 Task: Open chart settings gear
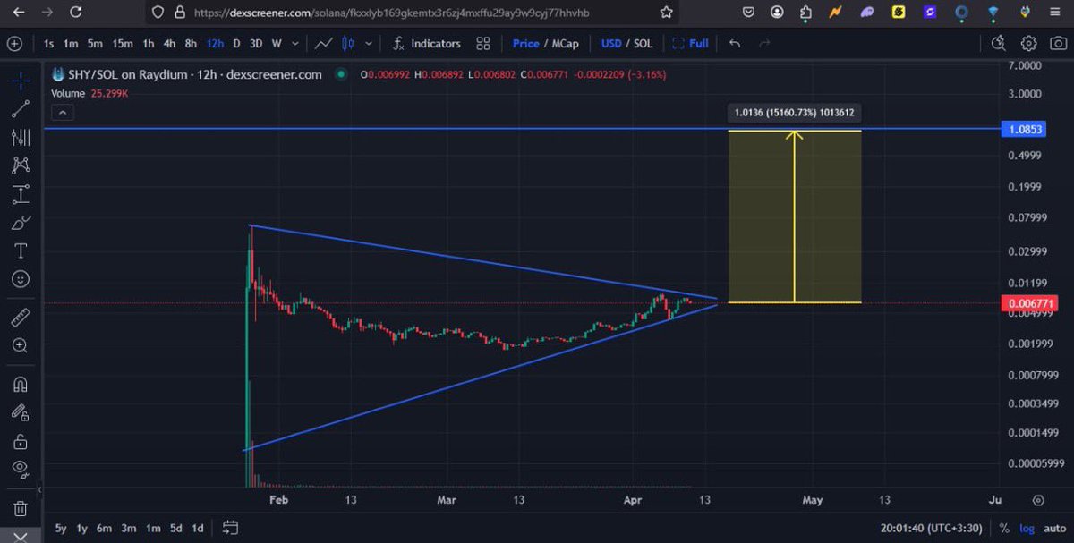click(x=1029, y=43)
